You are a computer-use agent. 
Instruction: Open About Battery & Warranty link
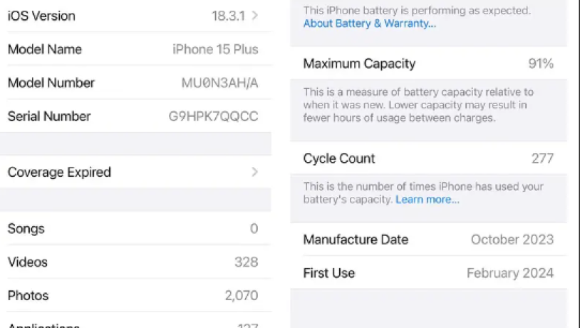click(370, 24)
